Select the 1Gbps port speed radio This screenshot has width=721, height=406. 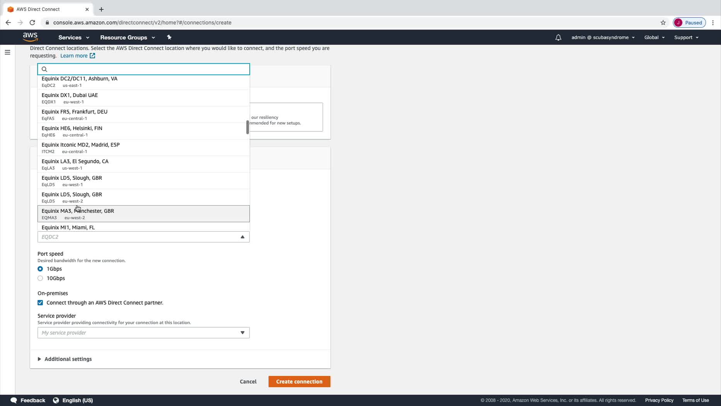(x=40, y=269)
